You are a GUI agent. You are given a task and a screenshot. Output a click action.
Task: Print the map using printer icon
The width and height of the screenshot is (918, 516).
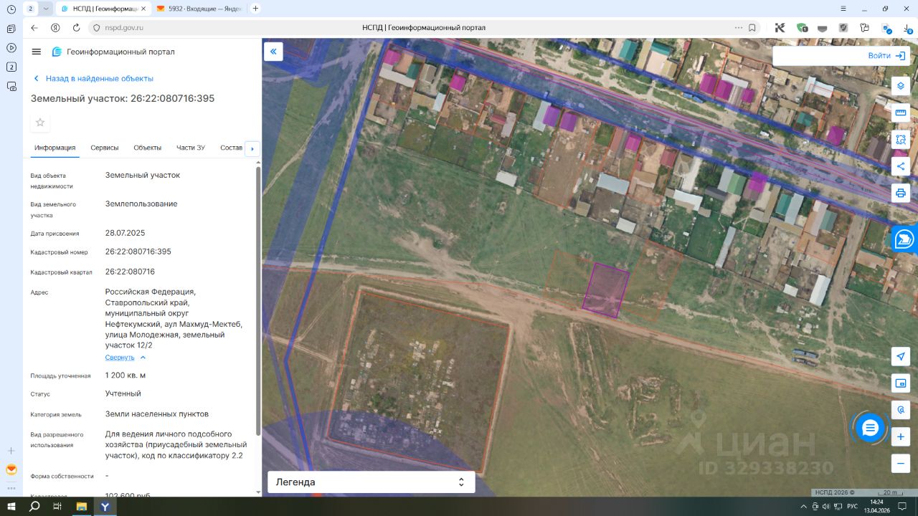click(x=901, y=193)
